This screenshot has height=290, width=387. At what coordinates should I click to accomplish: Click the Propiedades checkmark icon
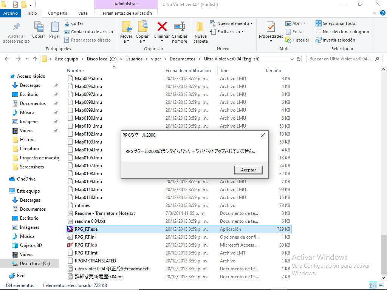[271, 27]
